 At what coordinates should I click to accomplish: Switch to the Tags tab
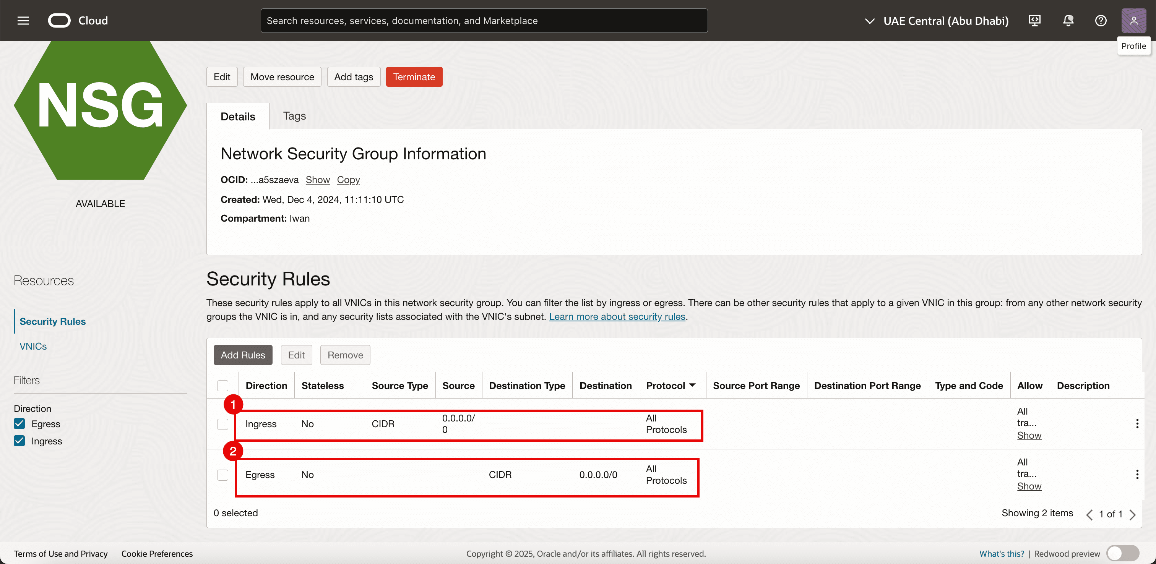[x=294, y=116]
